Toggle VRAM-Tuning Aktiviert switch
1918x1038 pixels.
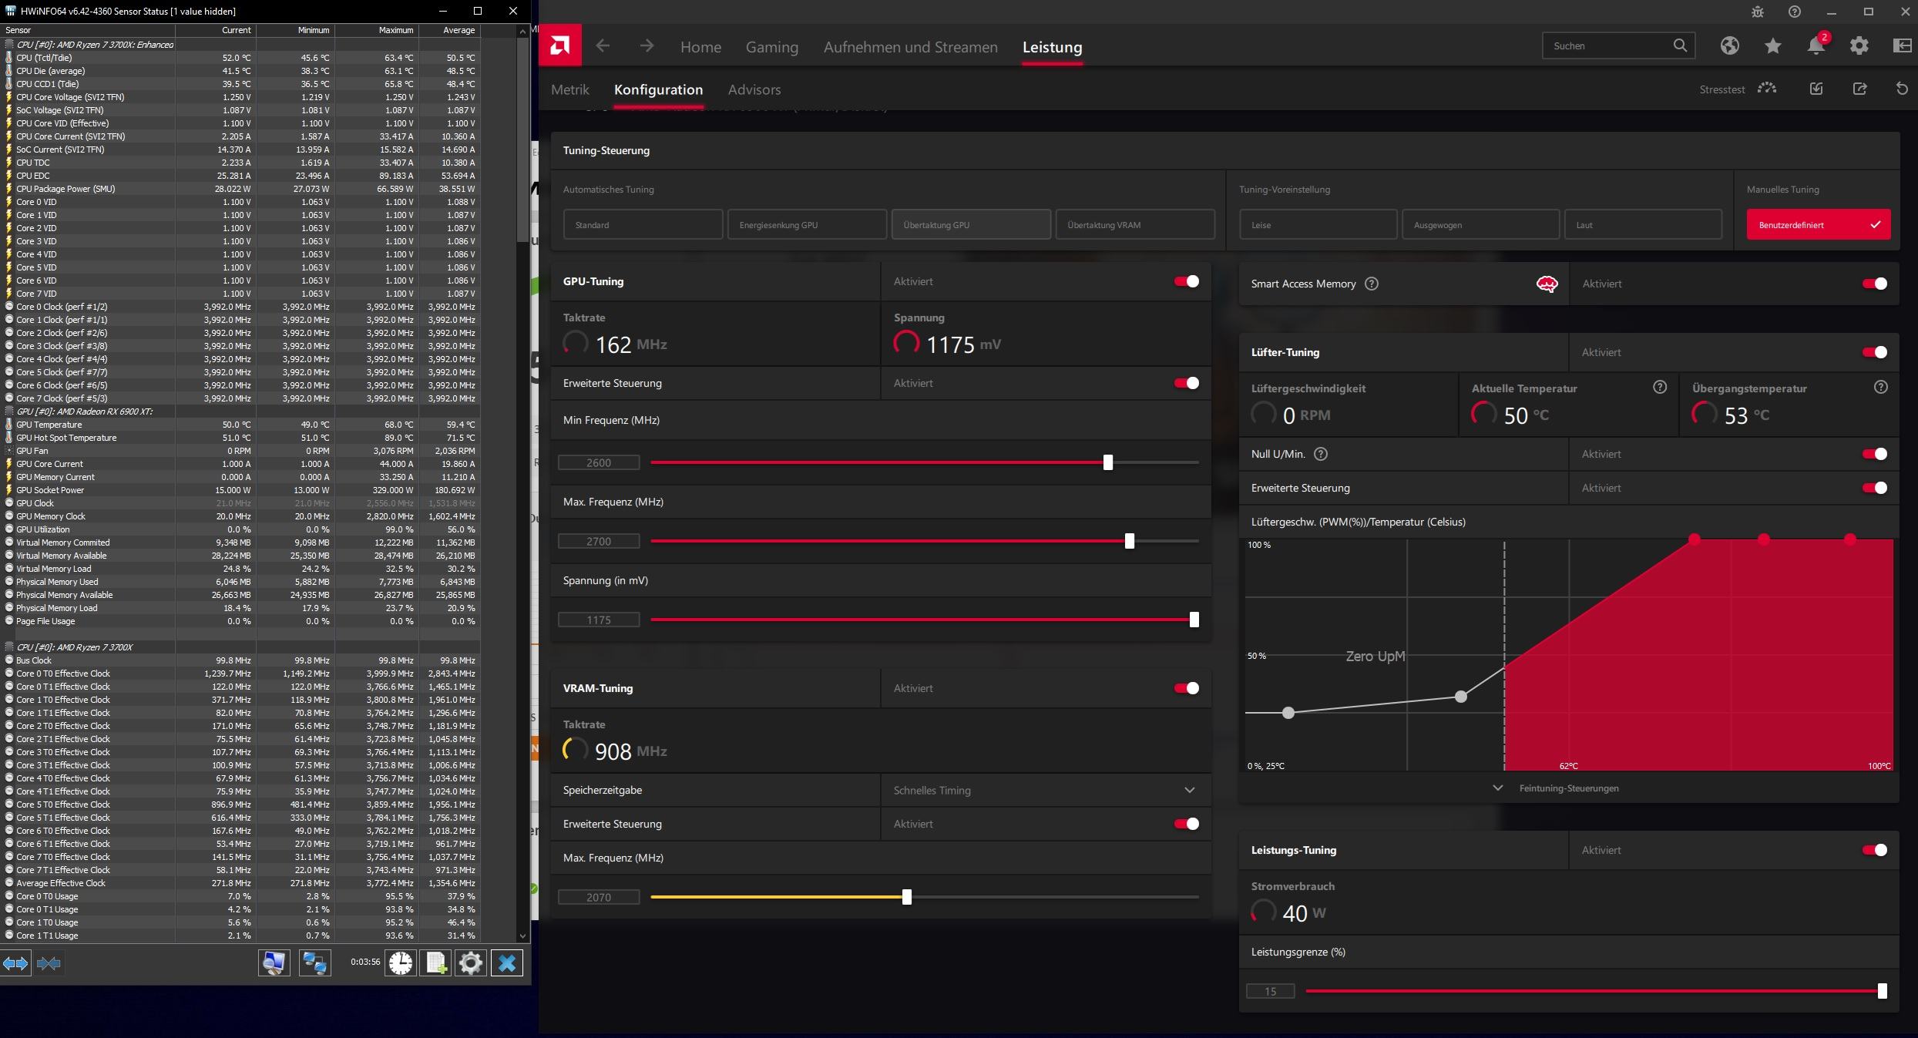coord(1187,688)
